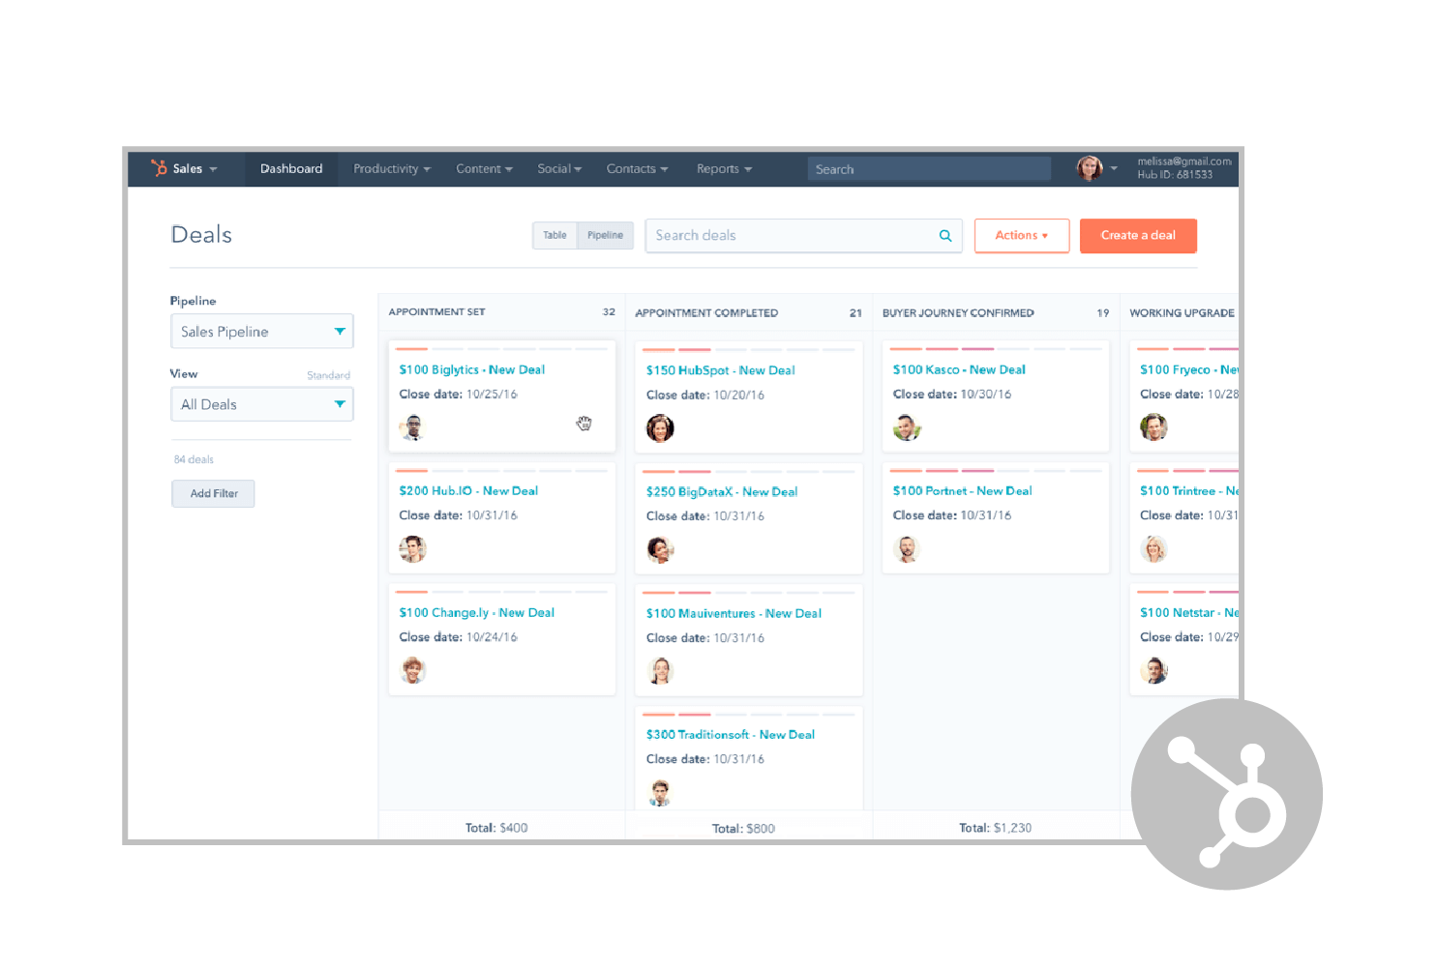Click owner avatar on Kasco deal card
Viewport: 1438px width, 968px height.
coord(907,427)
